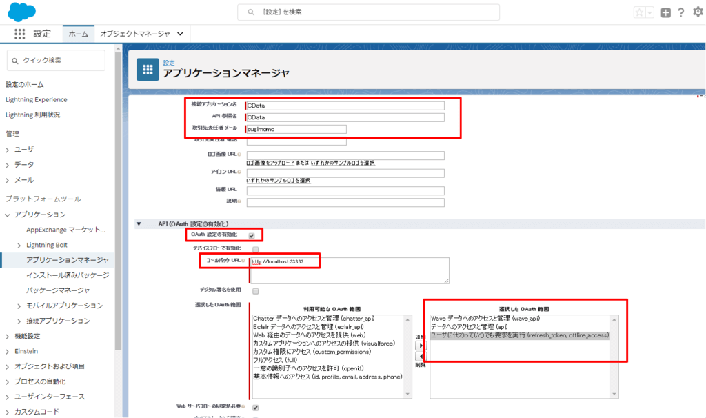Viewport: 706px width, 418px height.
Task: Click the コールバック URL text area
Action: click(350, 270)
